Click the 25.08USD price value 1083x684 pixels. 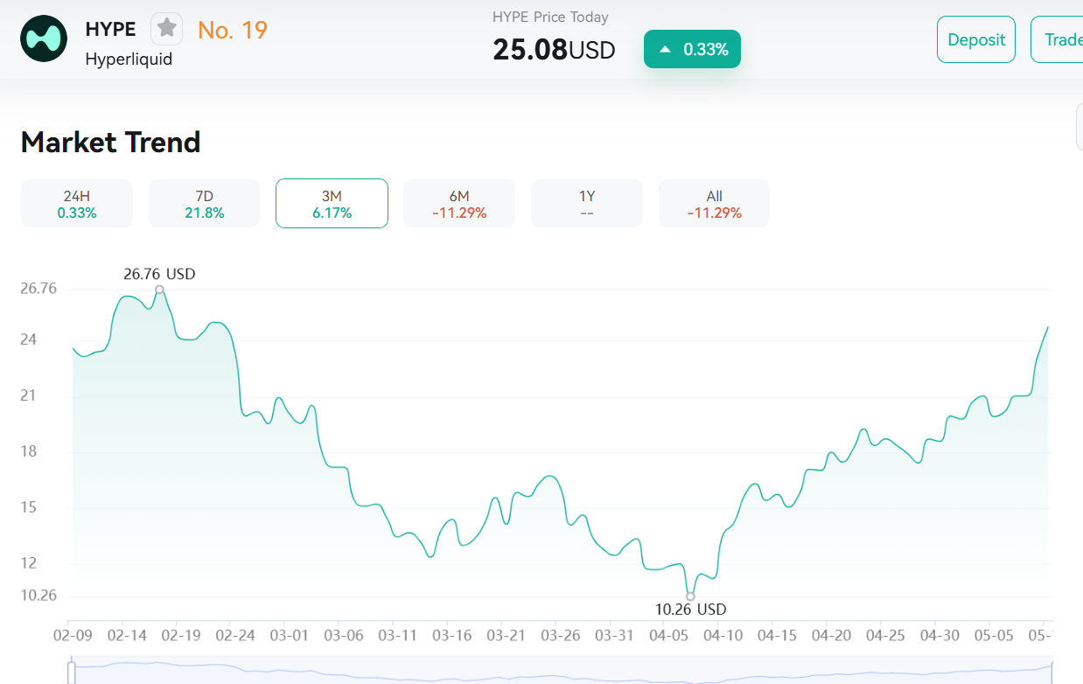tap(554, 50)
